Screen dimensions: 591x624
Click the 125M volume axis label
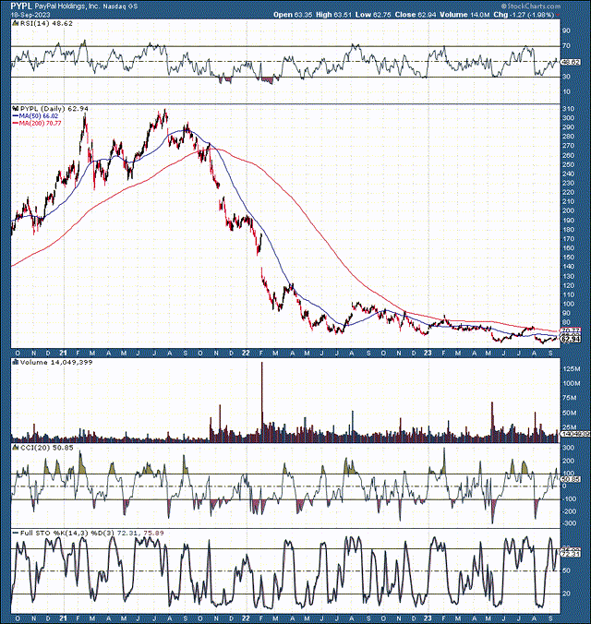coord(572,369)
